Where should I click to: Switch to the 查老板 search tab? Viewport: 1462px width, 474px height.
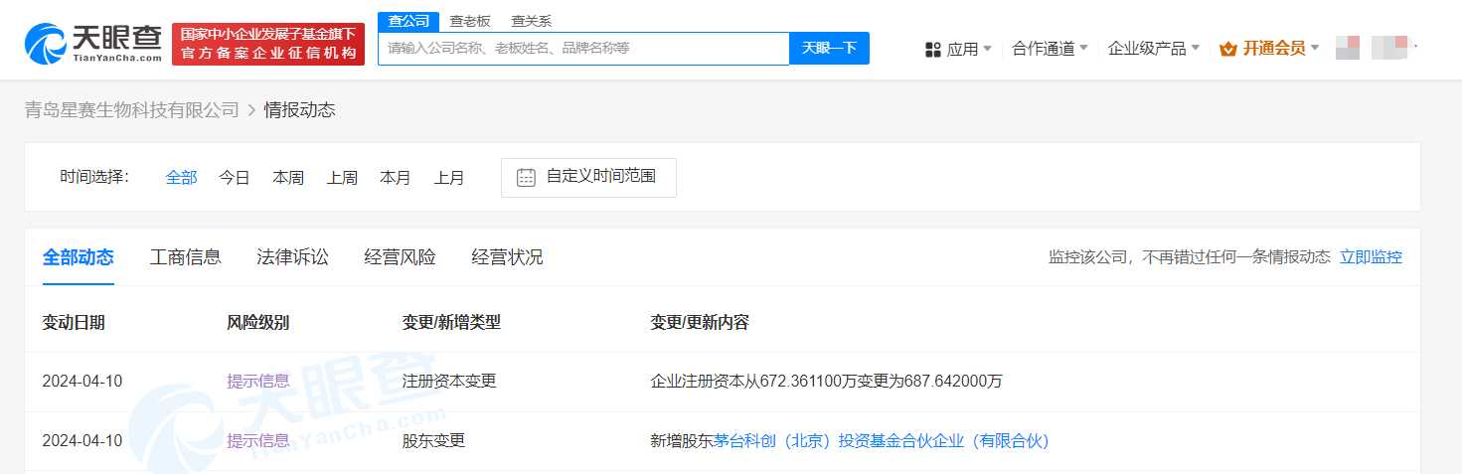(x=470, y=21)
